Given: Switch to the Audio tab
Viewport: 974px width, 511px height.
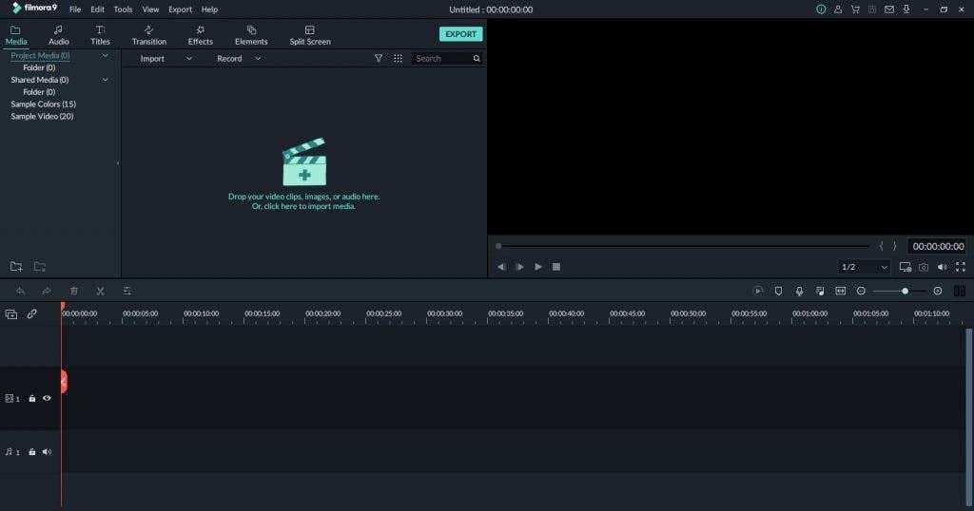Looking at the screenshot, I should coord(58,35).
